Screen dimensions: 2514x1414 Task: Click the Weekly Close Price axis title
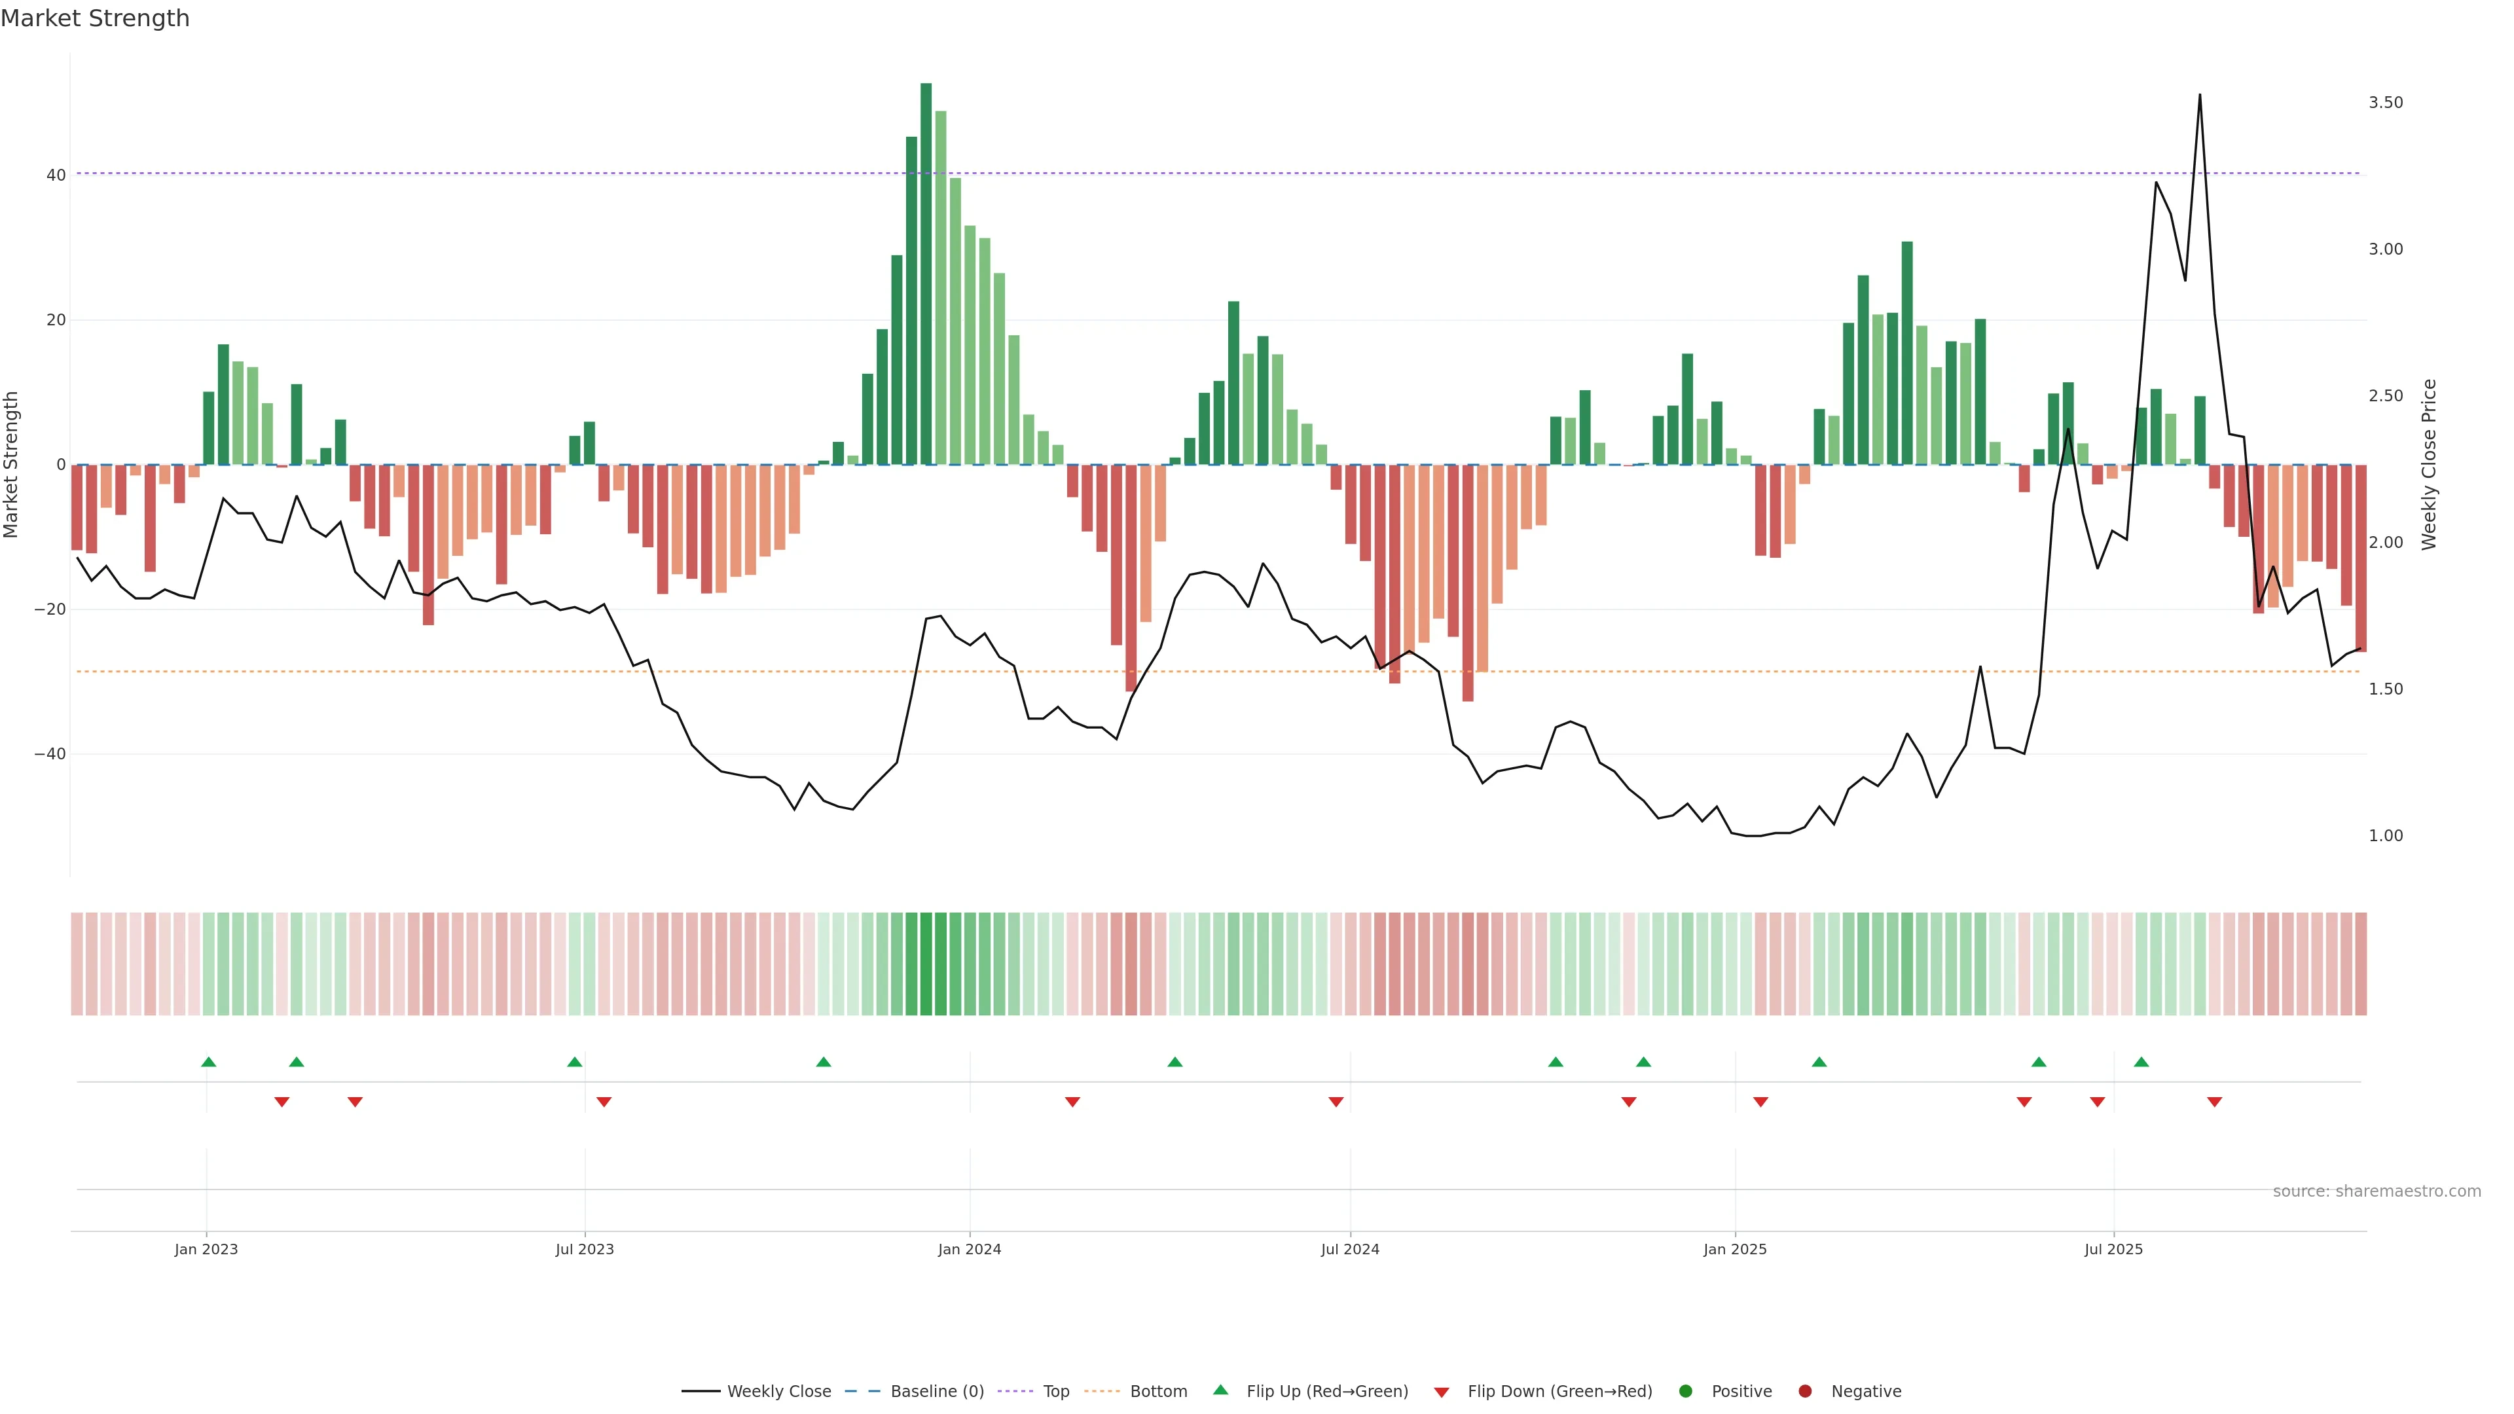tap(2429, 465)
